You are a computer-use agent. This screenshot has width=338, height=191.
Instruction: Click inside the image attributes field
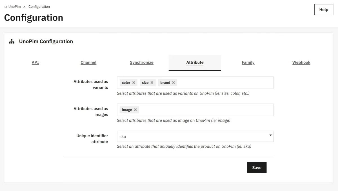(195, 110)
